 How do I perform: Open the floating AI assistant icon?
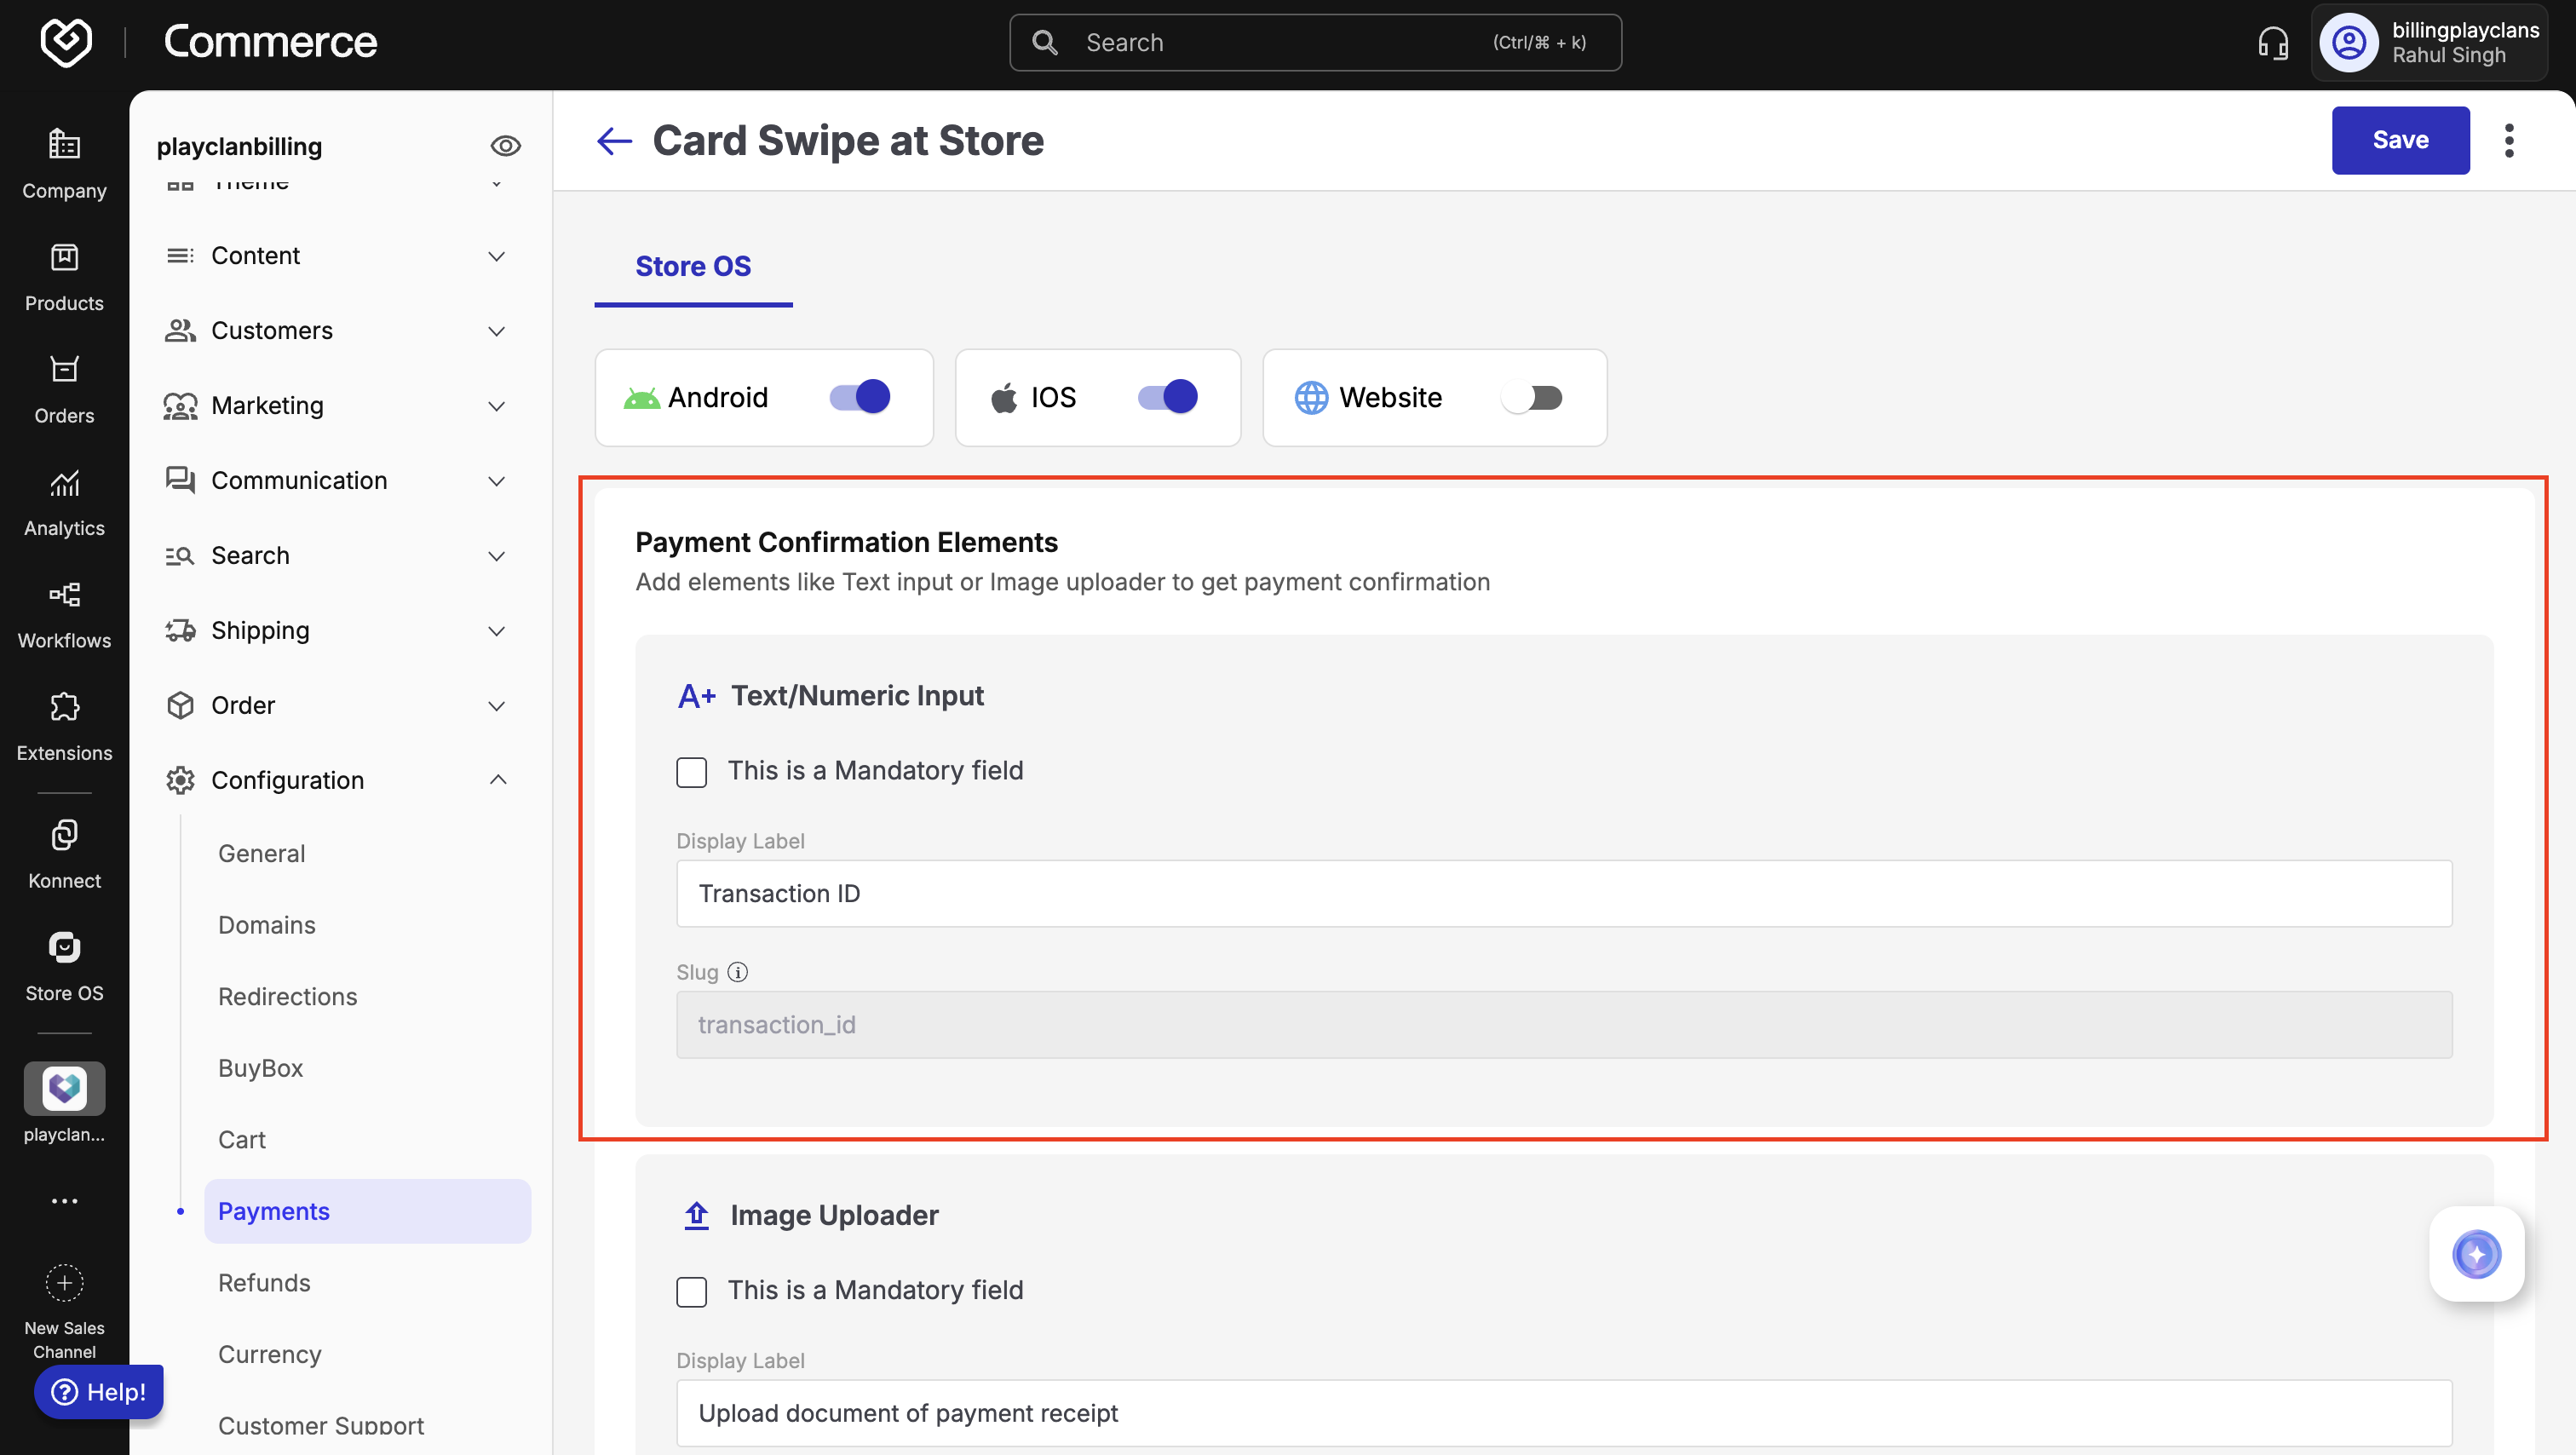coord(2476,1254)
